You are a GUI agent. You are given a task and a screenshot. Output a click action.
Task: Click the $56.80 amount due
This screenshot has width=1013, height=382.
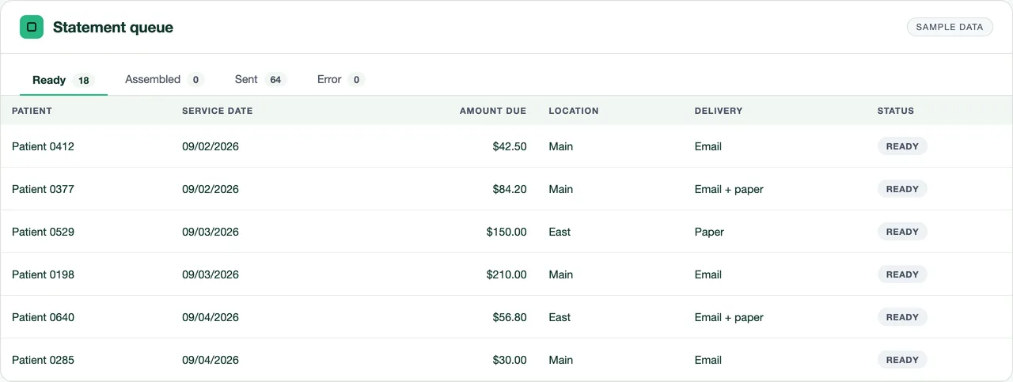[510, 317]
